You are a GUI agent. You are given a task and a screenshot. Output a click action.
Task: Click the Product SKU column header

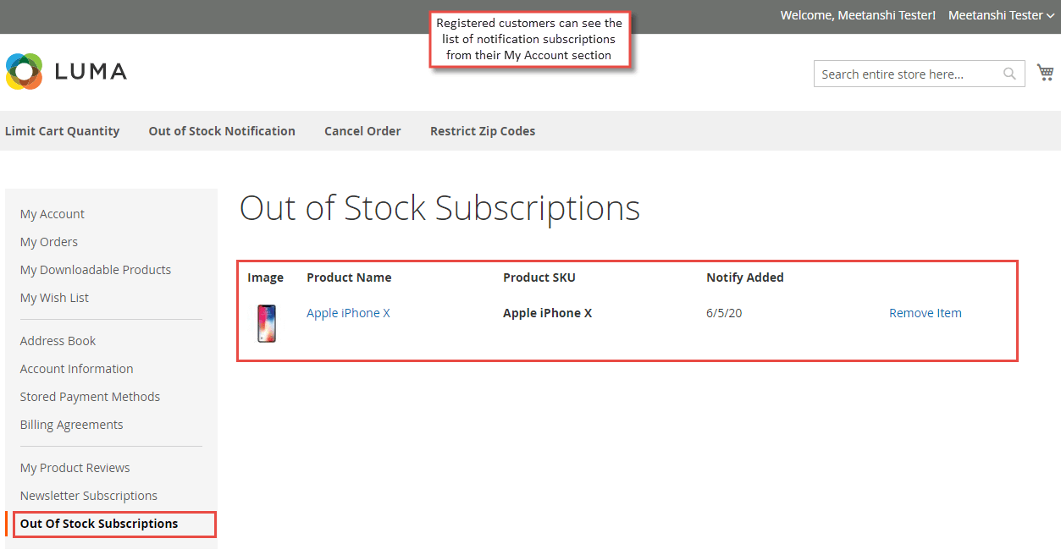539,277
